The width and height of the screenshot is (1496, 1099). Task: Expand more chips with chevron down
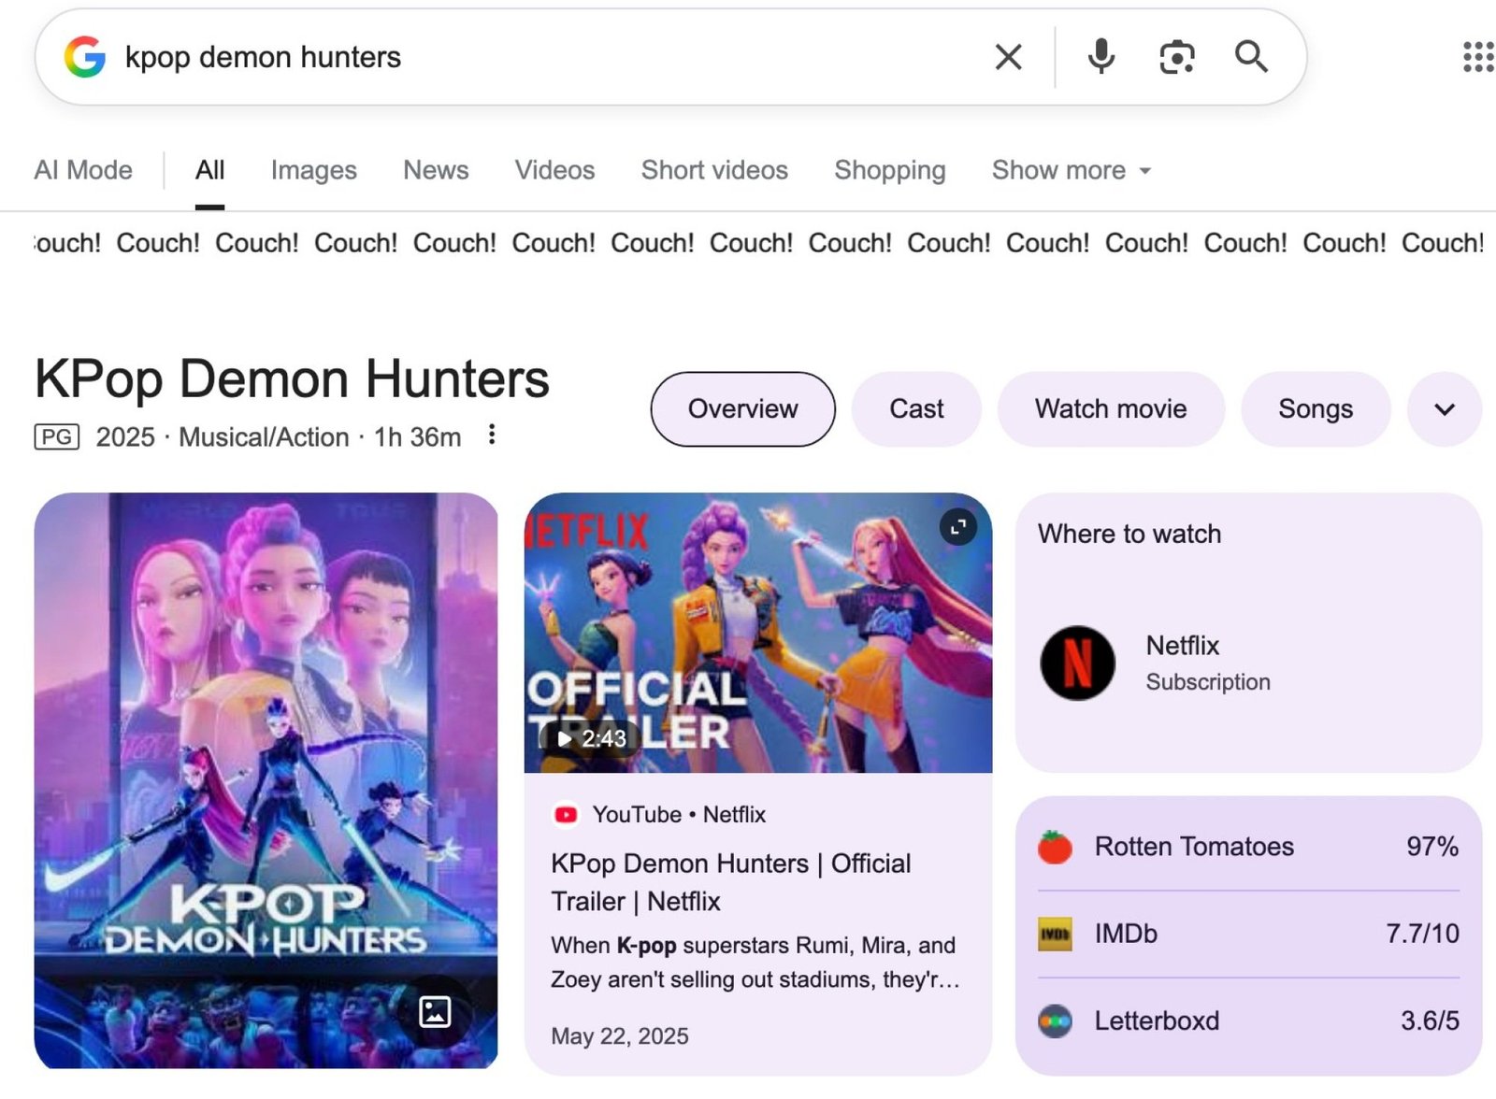tap(1445, 409)
